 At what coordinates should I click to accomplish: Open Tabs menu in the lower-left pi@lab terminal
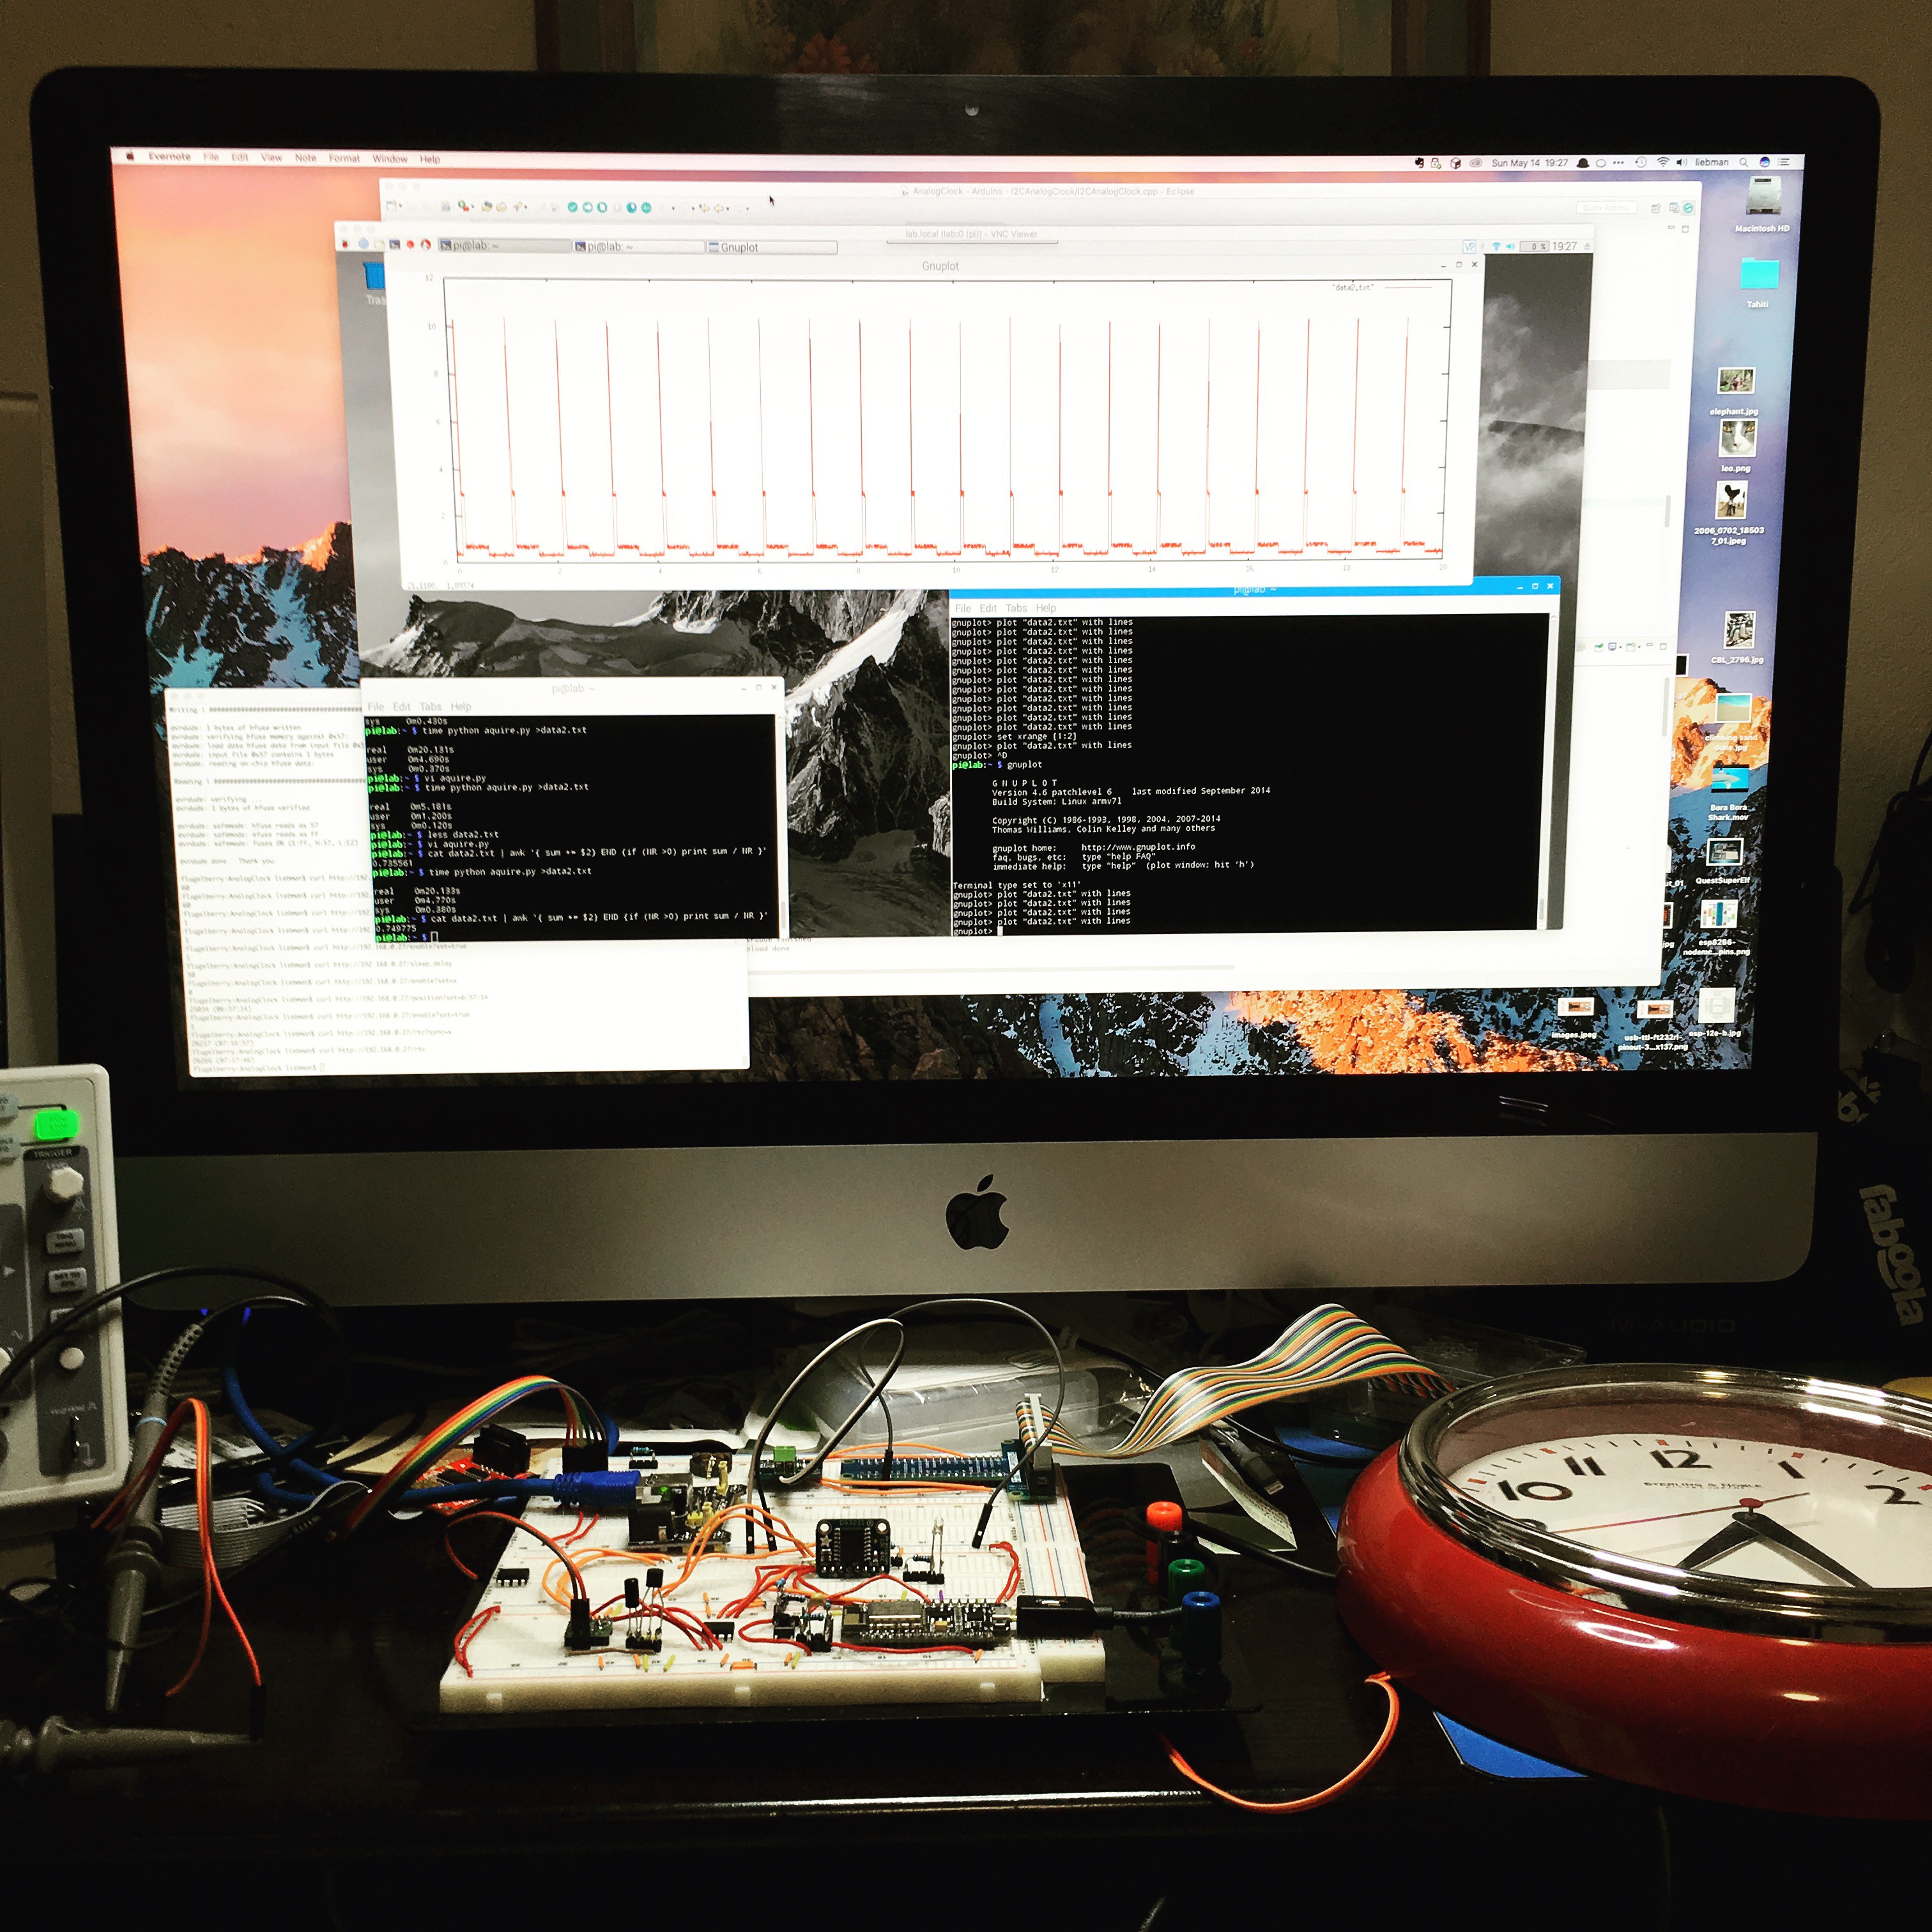431,706
